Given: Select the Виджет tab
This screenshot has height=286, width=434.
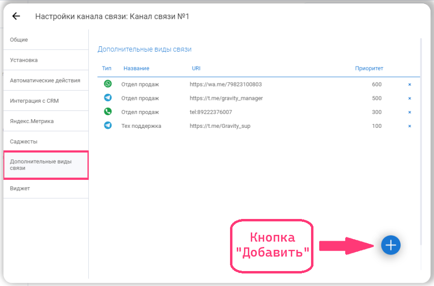Looking at the screenshot, I should point(20,188).
